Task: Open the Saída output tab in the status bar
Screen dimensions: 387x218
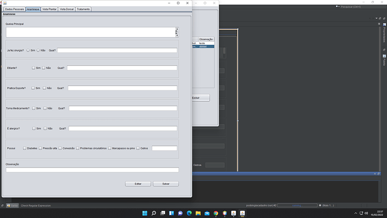Action: click(x=12, y=206)
